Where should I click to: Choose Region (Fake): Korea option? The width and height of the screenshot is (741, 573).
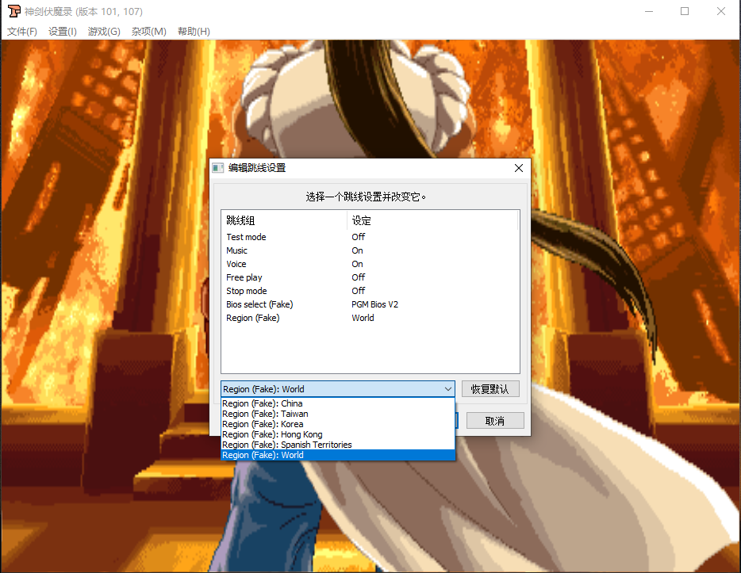coord(338,424)
